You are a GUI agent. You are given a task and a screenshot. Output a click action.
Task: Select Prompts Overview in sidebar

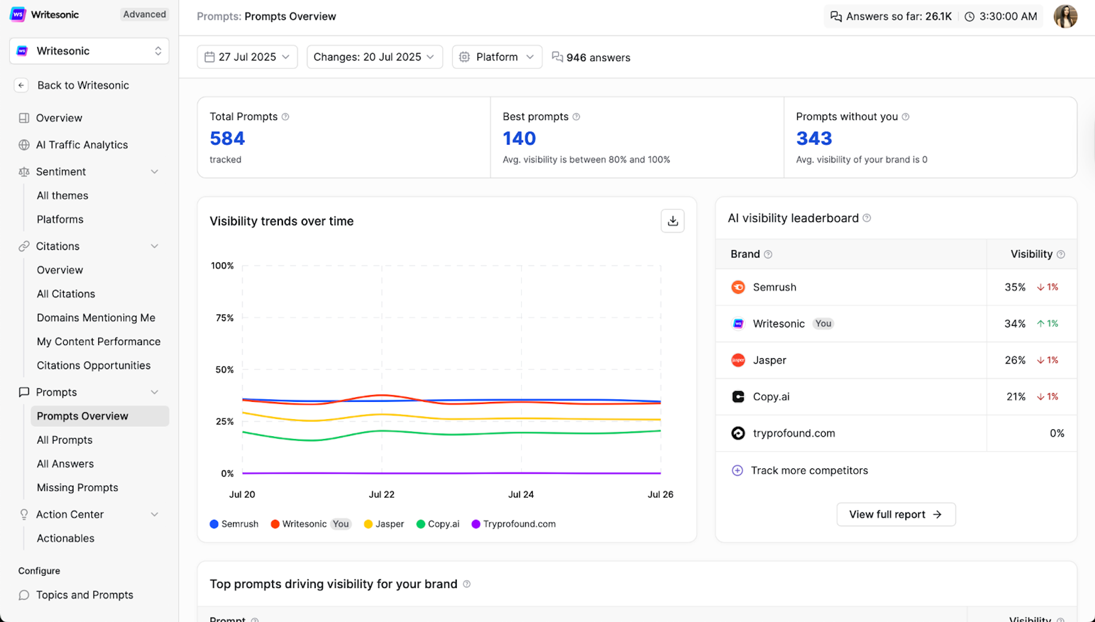100,416
